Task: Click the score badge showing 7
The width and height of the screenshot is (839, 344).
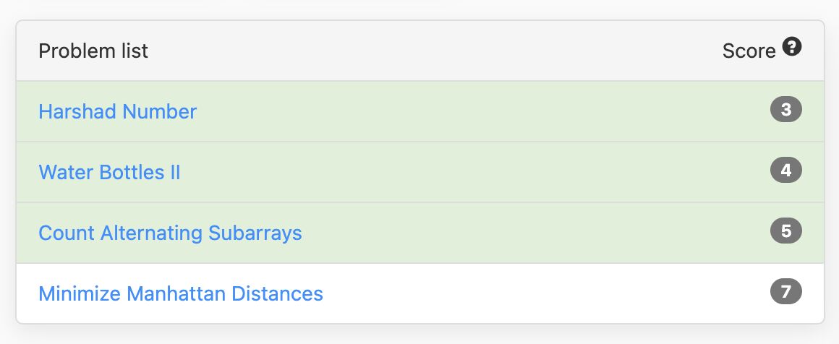Action: [786, 291]
